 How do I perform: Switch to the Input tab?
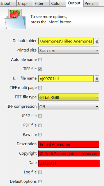(8, 3)
